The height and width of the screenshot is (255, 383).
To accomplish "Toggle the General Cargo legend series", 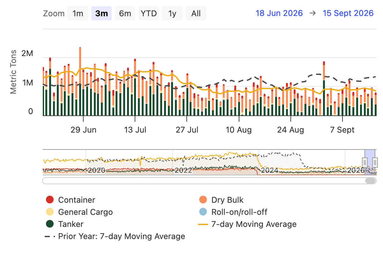I will [79, 212].
